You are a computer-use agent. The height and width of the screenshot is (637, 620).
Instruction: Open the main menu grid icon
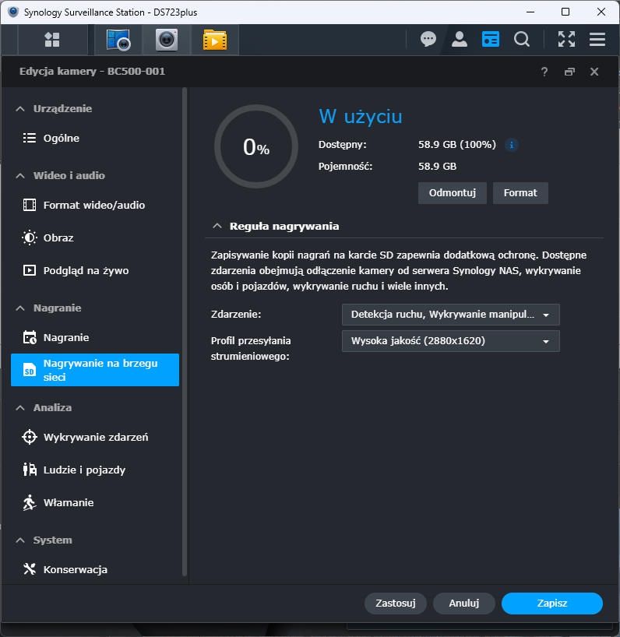pos(52,40)
